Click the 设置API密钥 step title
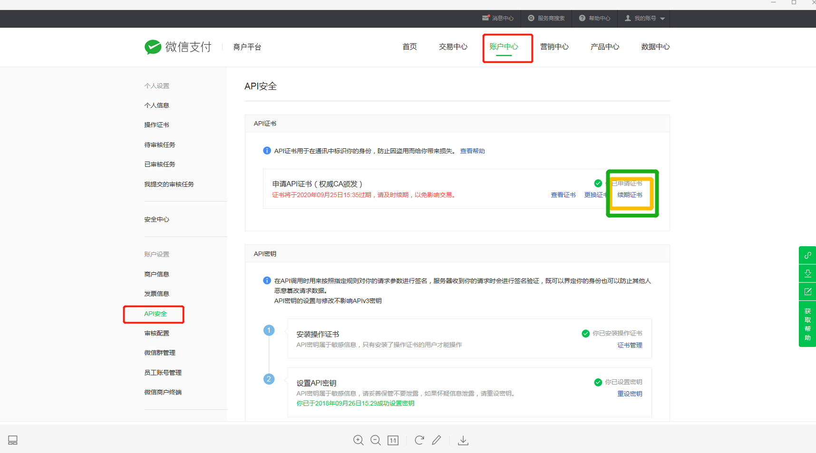The width and height of the screenshot is (816, 453). [316, 383]
